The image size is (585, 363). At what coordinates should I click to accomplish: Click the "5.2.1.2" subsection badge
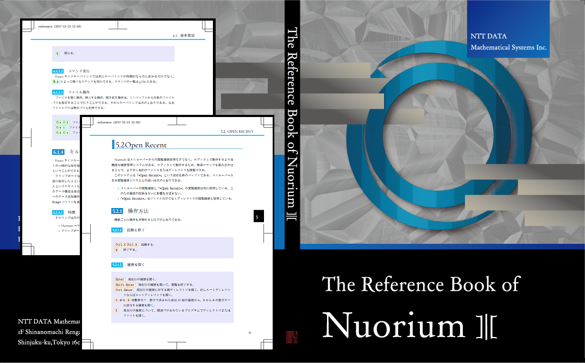pos(117,265)
